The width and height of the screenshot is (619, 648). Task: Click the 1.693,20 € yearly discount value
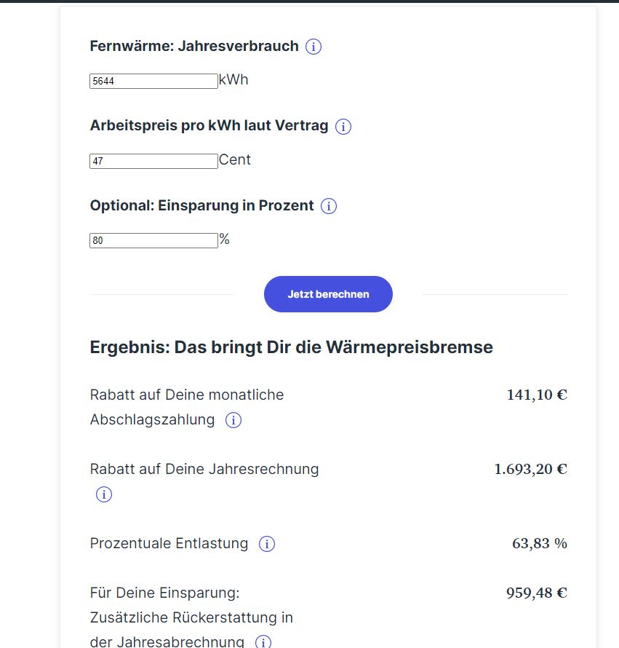[530, 469]
